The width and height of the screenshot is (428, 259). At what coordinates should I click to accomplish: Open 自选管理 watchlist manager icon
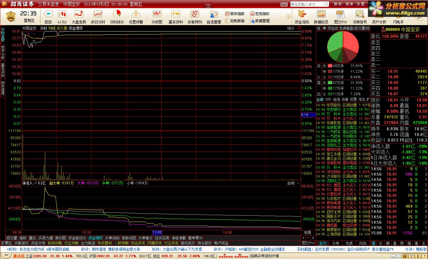pyautogui.click(x=214, y=14)
